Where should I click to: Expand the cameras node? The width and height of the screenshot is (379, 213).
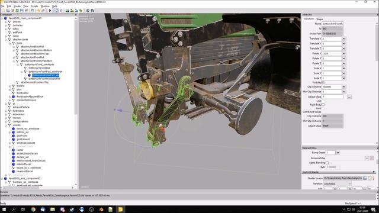coord(6,25)
